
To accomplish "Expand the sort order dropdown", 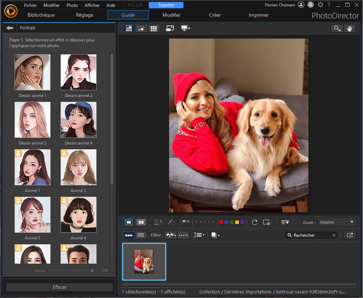I will tap(199, 235).
